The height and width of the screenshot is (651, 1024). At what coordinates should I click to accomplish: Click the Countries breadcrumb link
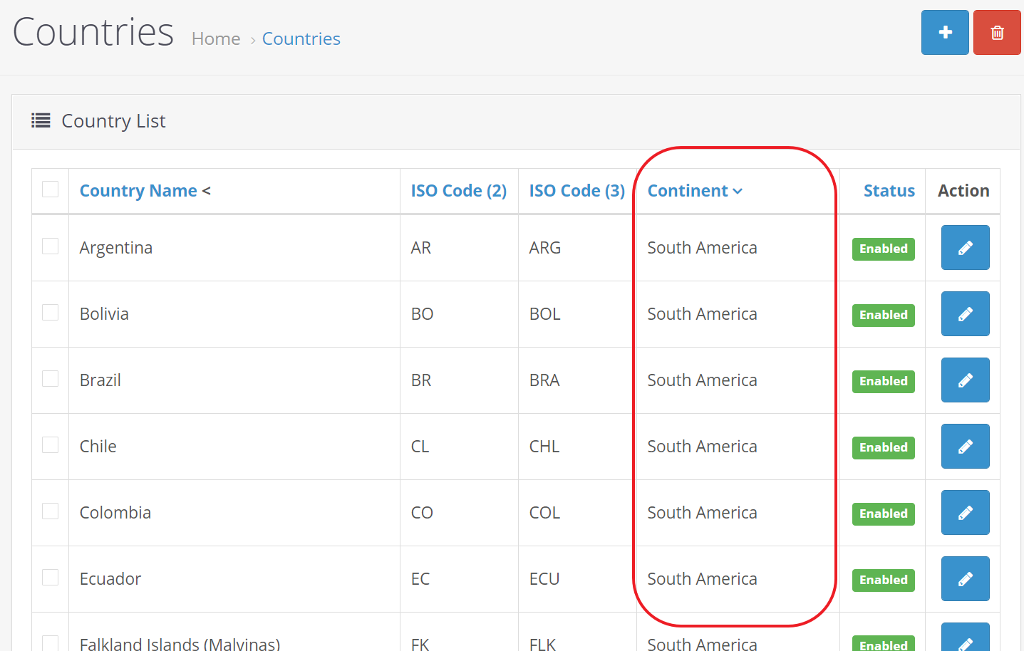click(x=301, y=39)
